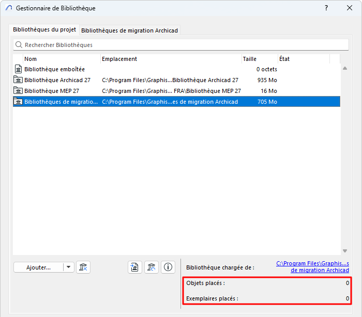362x317 pixels.
Task: Close the Gestionnaire de Bibliothèque dialog
Action: pos(350,8)
